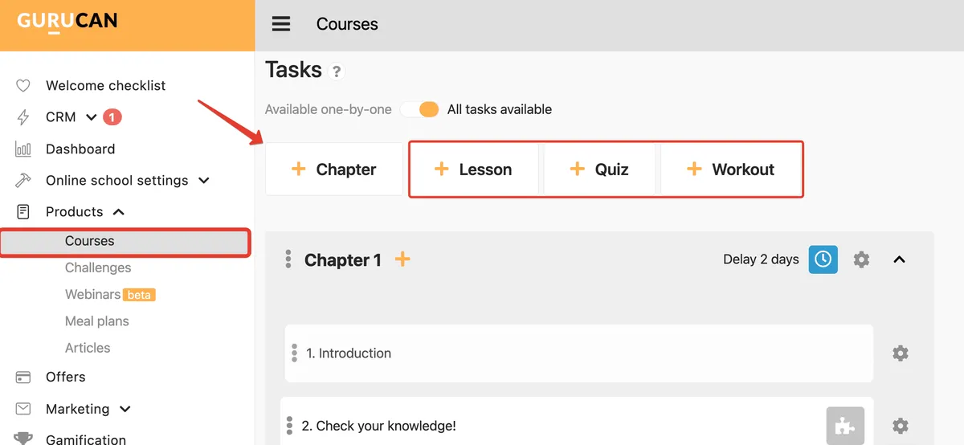Image resolution: width=964 pixels, height=445 pixels.
Task: Click the puzzle piece quiz icon
Action: [845, 426]
